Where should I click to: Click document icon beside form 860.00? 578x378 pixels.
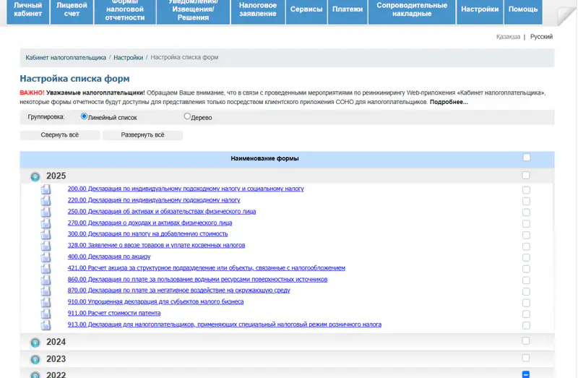46,280
